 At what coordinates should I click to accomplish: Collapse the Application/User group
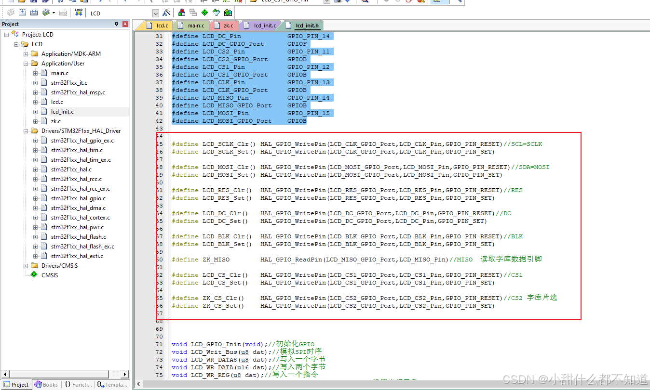coord(25,63)
